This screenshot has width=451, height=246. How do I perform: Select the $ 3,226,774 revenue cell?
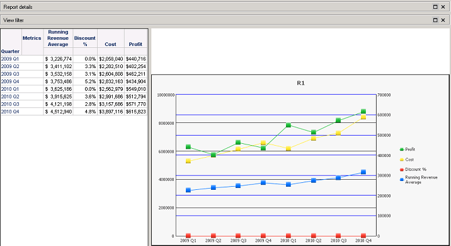point(59,59)
